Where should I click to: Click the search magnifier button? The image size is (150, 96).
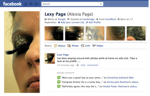point(101,4)
